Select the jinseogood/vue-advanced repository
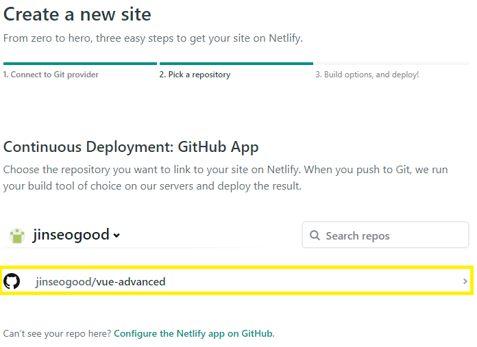Screen dimensions: 477x347 236,281
